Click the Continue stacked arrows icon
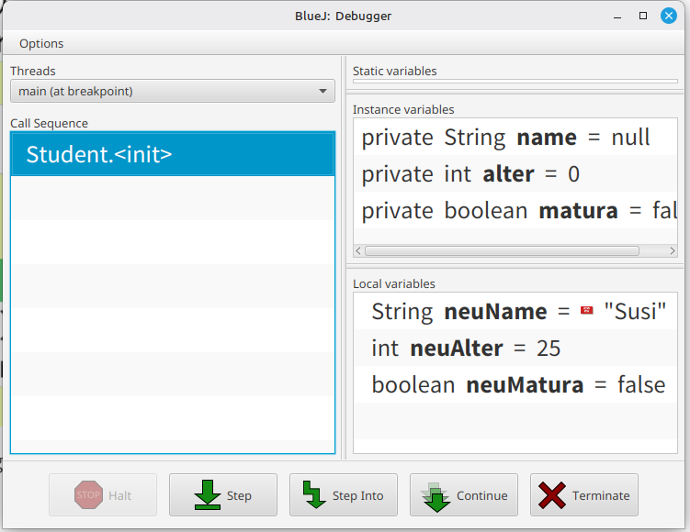Image resolution: width=690 pixels, height=532 pixels. [x=435, y=495]
